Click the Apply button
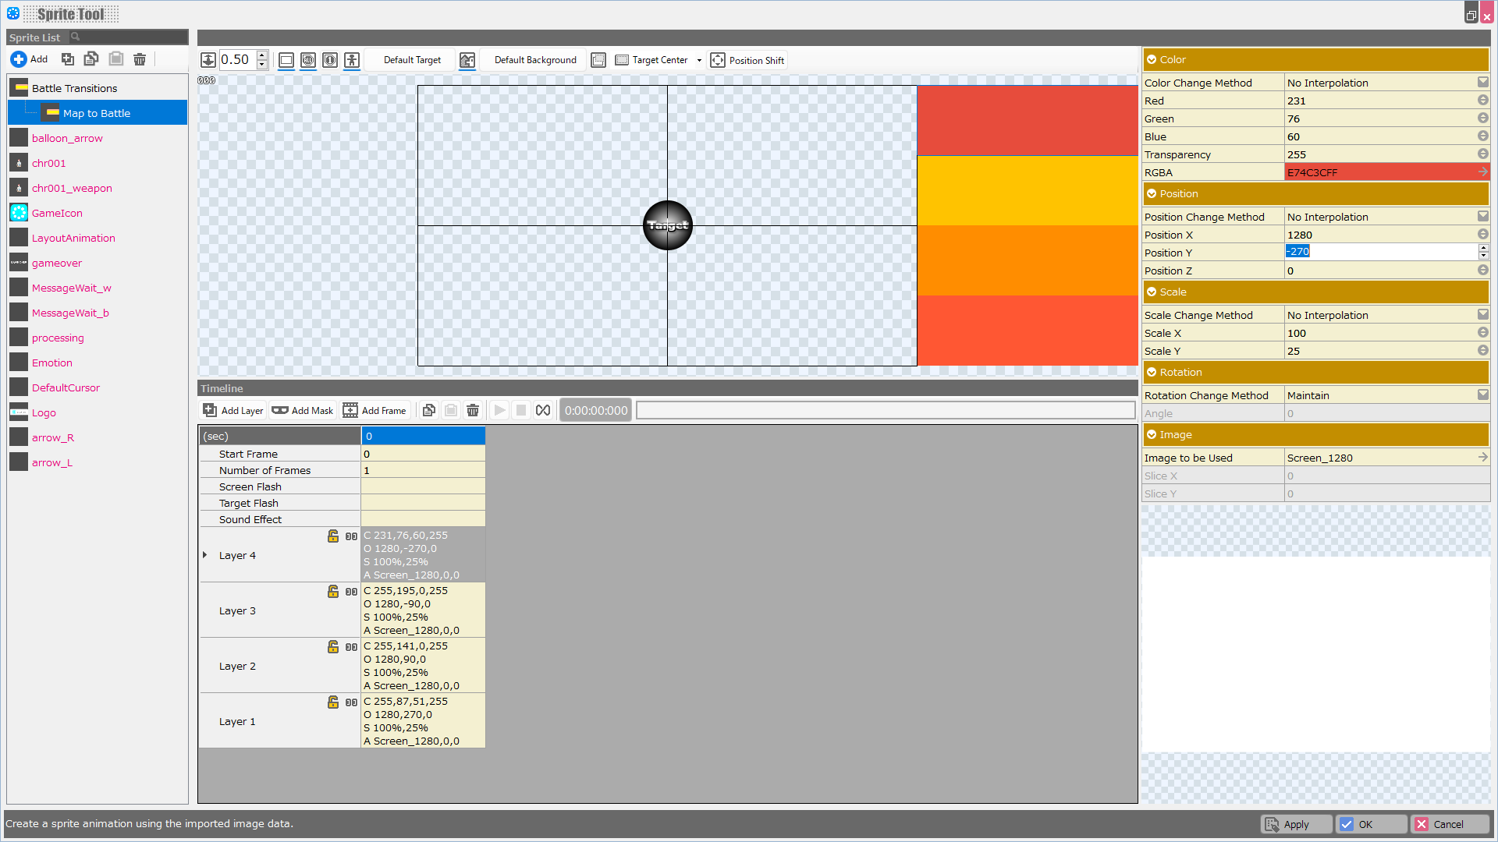This screenshot has width=1498, height=842. pyautogui.click(x=1296, y=824)
